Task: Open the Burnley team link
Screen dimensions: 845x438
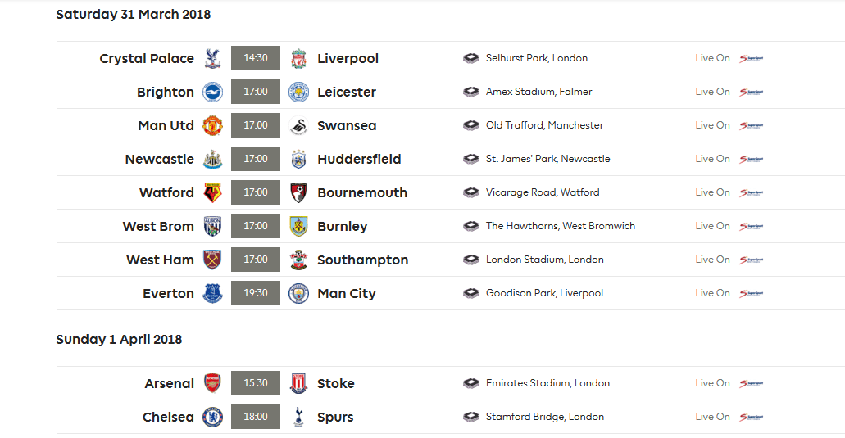Action: tap(342, 226)
